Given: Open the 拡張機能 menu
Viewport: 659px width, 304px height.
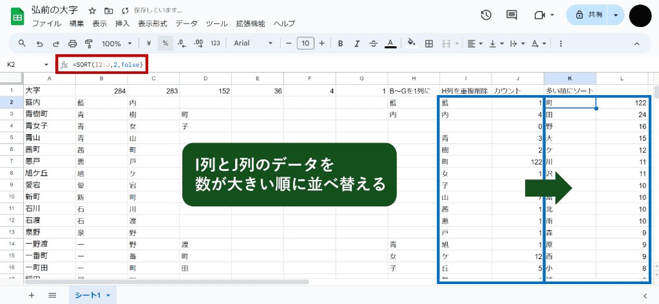Looking at the screenshot, I should (251, 24).
